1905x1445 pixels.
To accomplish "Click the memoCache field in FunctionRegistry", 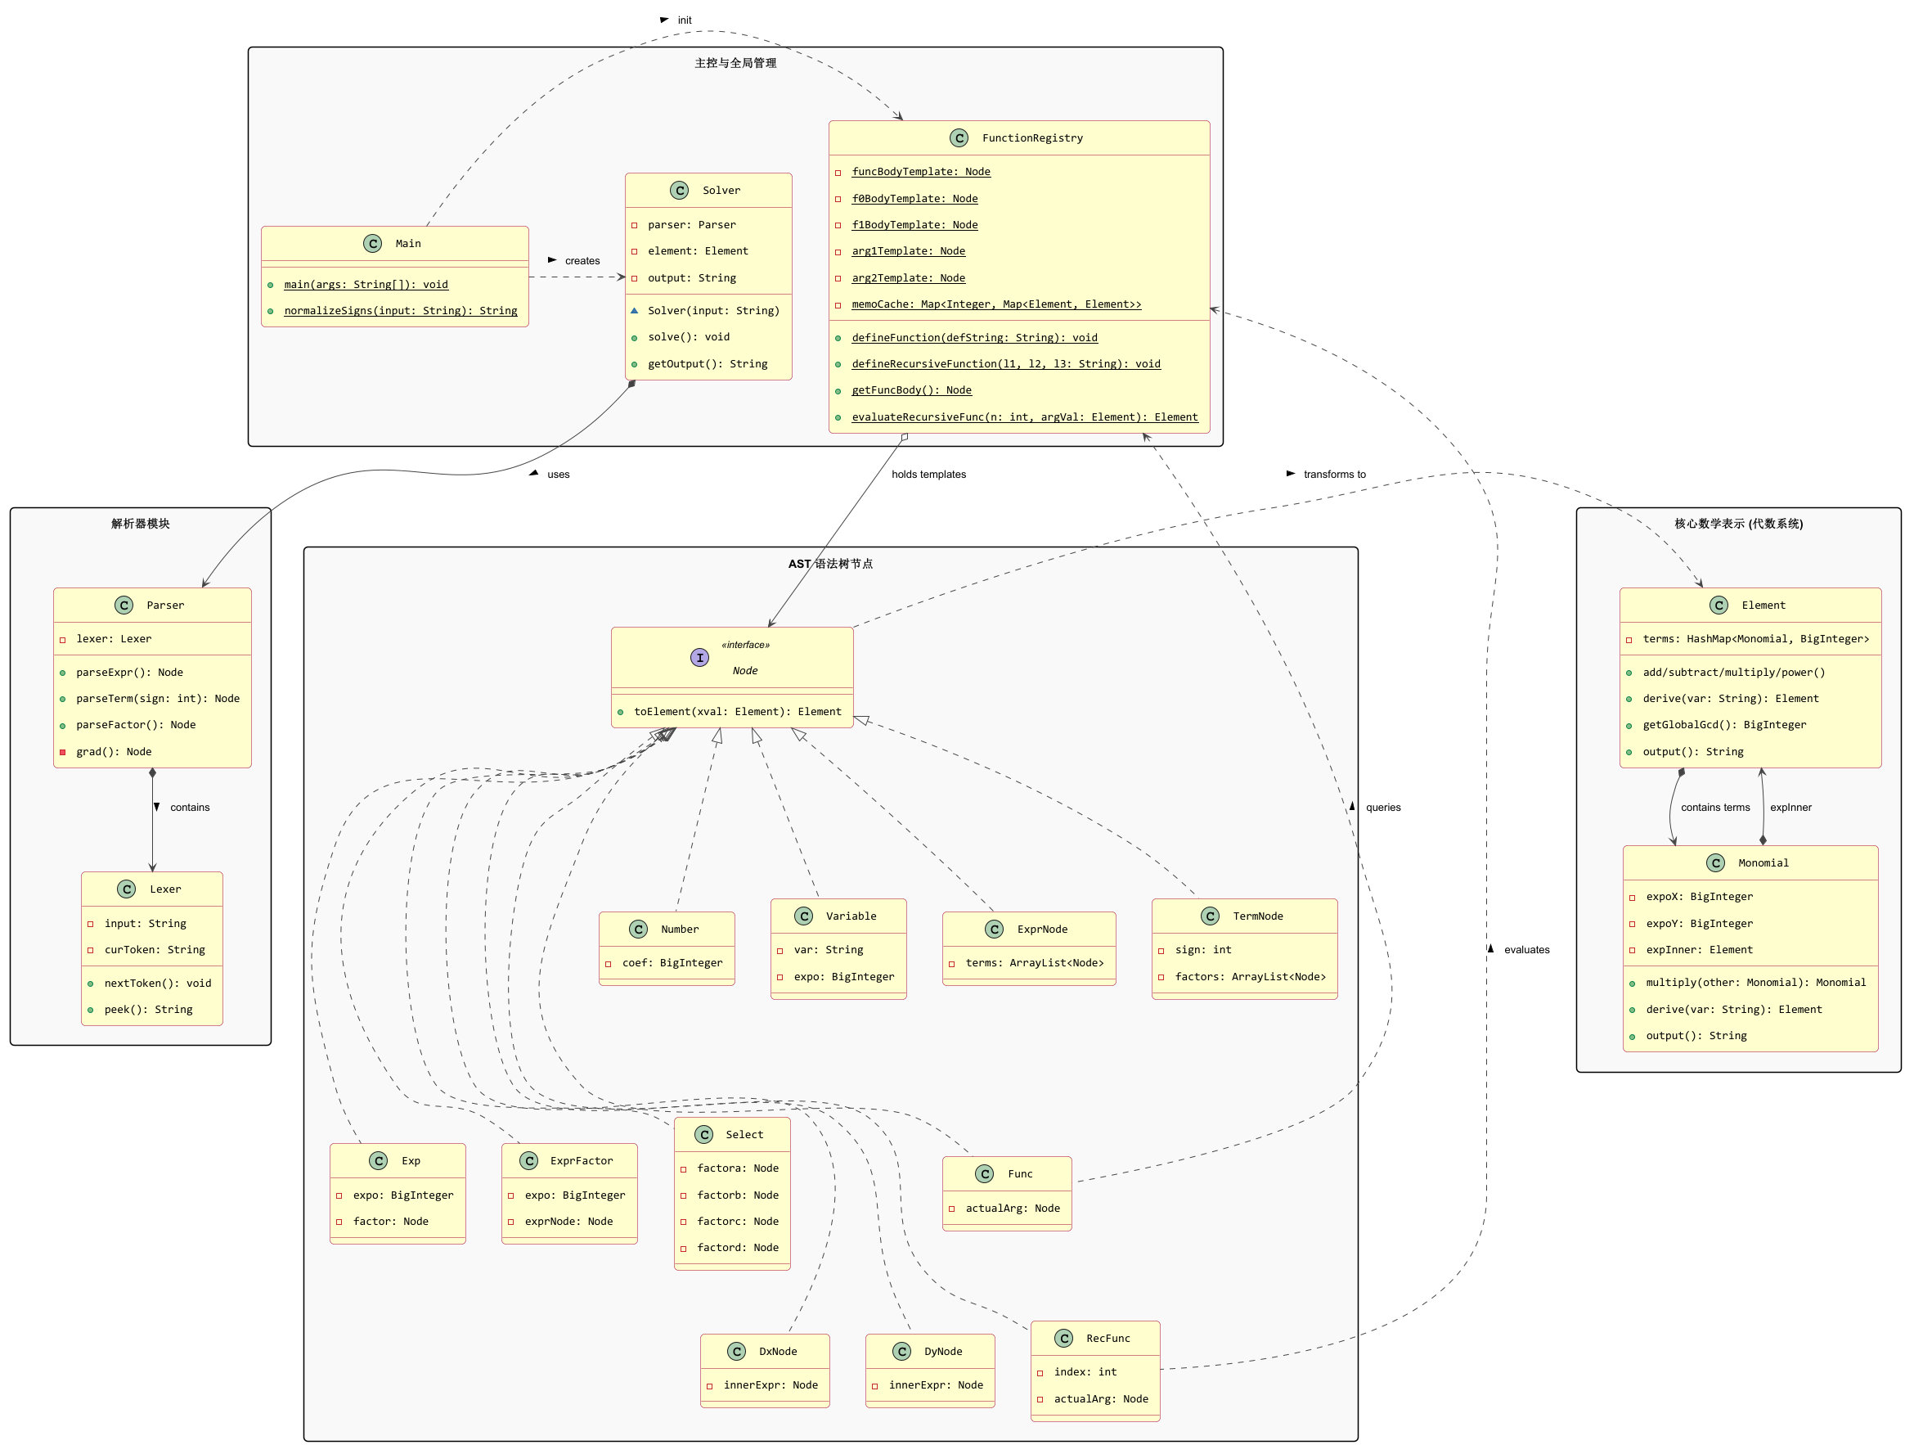I will 995,304.
